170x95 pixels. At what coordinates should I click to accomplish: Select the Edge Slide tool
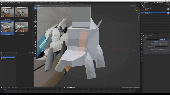[x=35, y=49]
